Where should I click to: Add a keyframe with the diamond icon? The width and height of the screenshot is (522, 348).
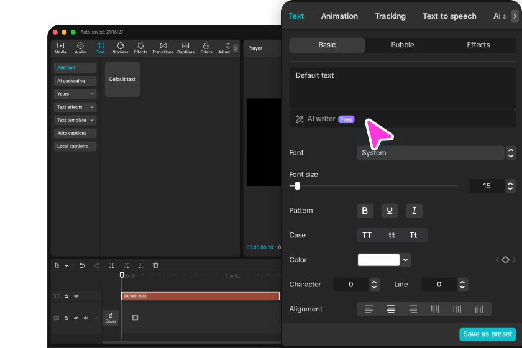pos(505,260)
